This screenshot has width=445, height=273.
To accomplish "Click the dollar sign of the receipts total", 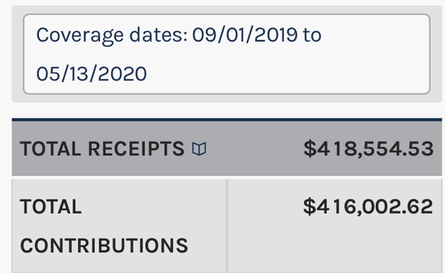I will coord(310,149).
